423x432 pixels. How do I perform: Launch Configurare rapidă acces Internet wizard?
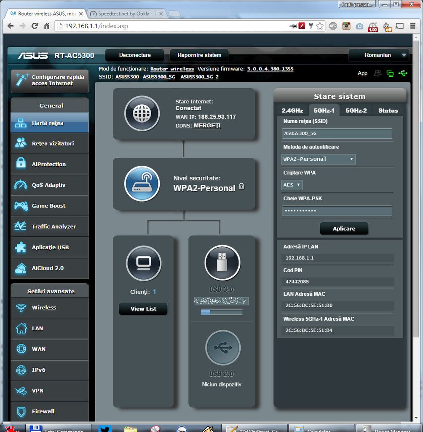click(50, 81)
